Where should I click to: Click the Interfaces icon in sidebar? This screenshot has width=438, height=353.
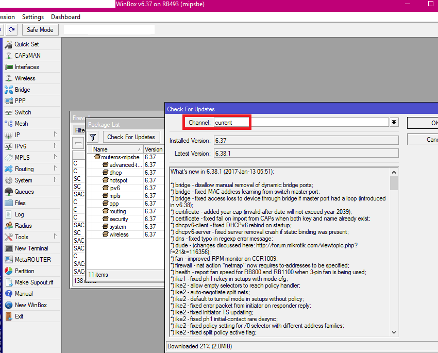[x=9, y=67]
